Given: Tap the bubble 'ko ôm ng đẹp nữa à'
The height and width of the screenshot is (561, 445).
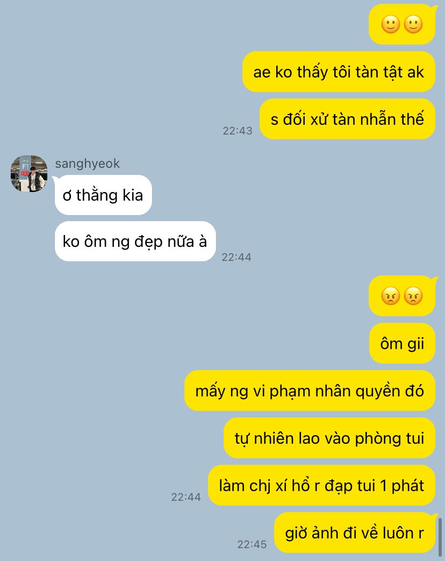Looking at the screenshot, I should pyautogui.click(x=135, y=241).
